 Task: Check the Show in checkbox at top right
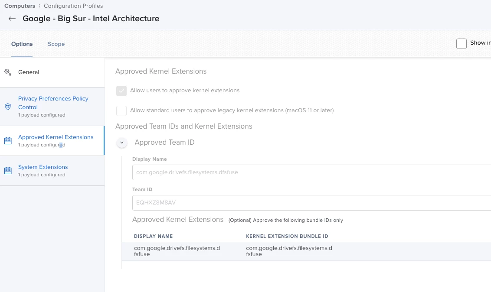tap(462, 43)
